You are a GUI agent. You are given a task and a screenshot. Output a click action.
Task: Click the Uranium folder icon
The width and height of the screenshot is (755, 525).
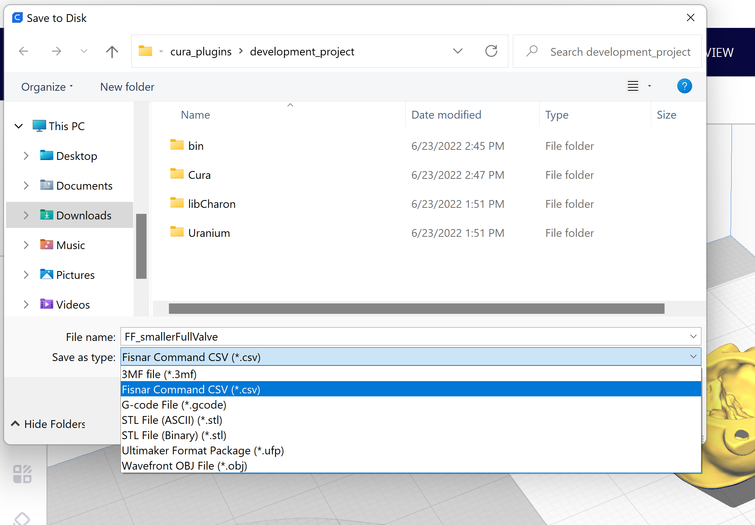click(177, 232)
